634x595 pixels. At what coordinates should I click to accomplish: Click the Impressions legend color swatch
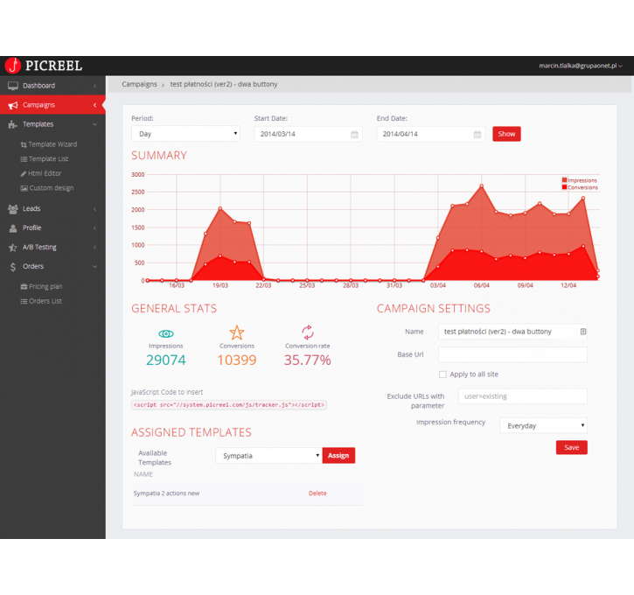pyautogui.click(x=564, y=180)
